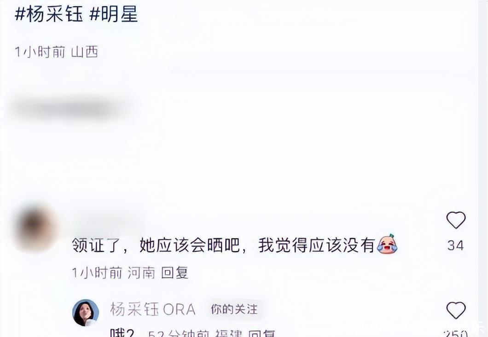Click the 你的关注 badge

coord(234,309)
